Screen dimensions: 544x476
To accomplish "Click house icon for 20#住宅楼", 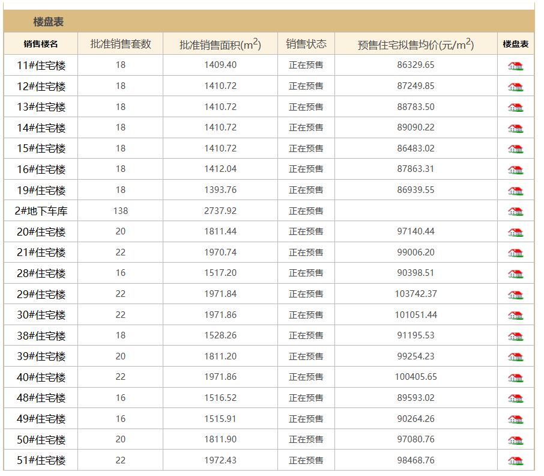I will [x=515, y=233].
